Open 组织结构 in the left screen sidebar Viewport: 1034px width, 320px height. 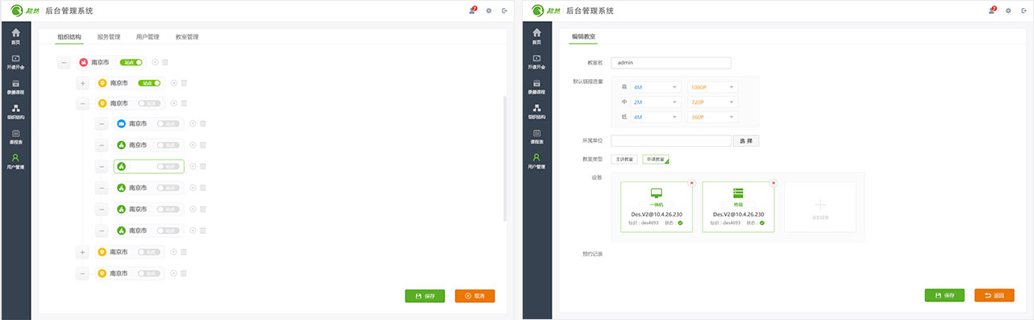coord(15,111)
